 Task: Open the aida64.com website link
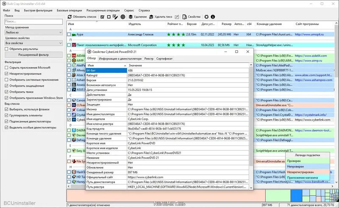(311, 56)
